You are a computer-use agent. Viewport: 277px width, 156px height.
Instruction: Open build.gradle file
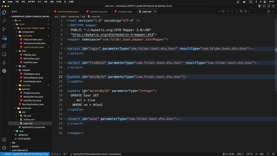click(24, 139)
